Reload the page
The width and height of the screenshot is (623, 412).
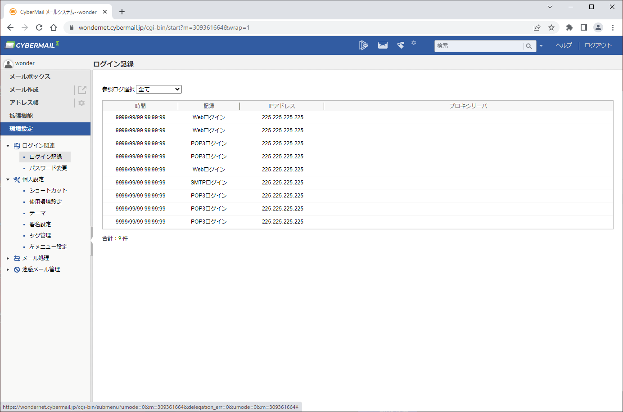tap(39, 27)
